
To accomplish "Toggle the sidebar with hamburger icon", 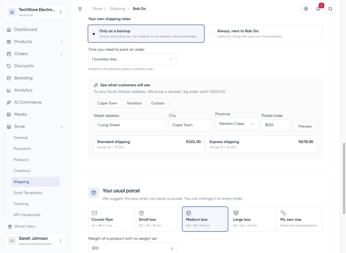I will pyautogui.click(x=80, y=9).
